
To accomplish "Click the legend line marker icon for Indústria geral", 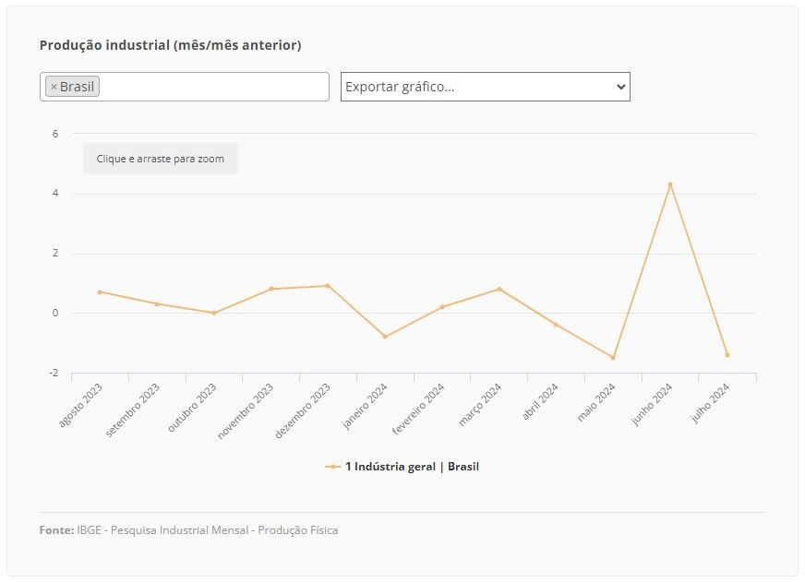I will 332,467.
